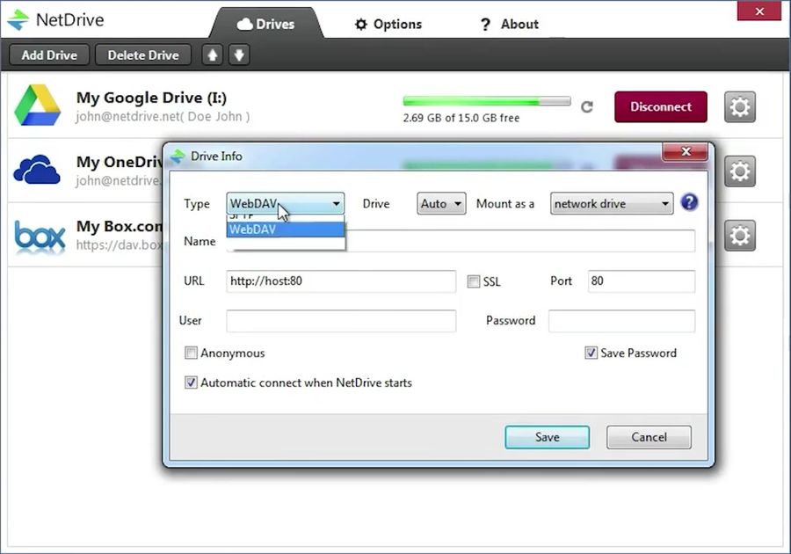The height and width of the screenshot is (554, 791).
Task: Select the Google Drive logo icon
Action: point(37,105)
